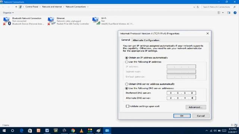Launch Google Chrome from taskbar
Screen dimensions: 239x134
click(x=73, y=131)
